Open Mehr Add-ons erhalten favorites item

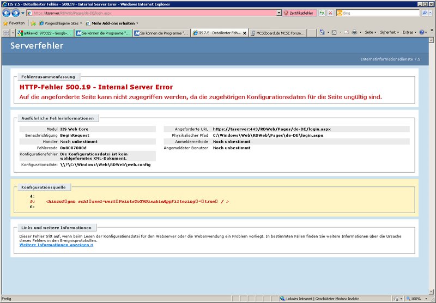pos(112,23)
